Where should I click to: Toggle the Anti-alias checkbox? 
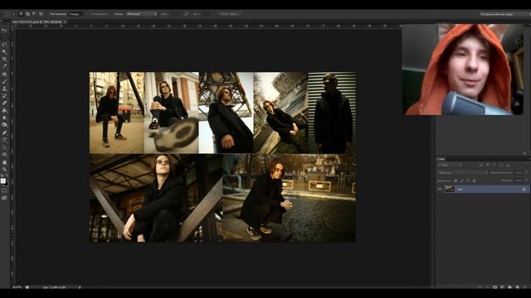point(87,14)
